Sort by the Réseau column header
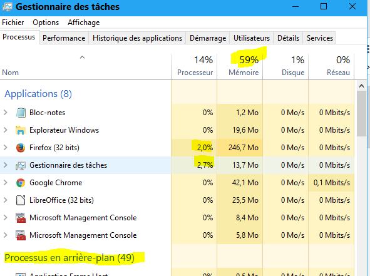Image resolution: width=370 pixels, height=276 pixels. pos(332,67)
